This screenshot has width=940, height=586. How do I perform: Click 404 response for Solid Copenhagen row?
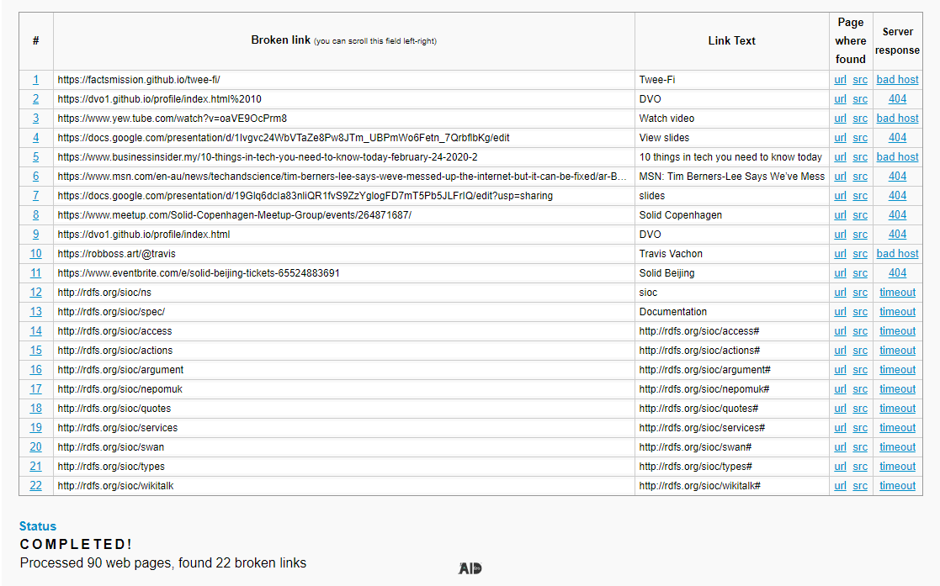(897, 215)
